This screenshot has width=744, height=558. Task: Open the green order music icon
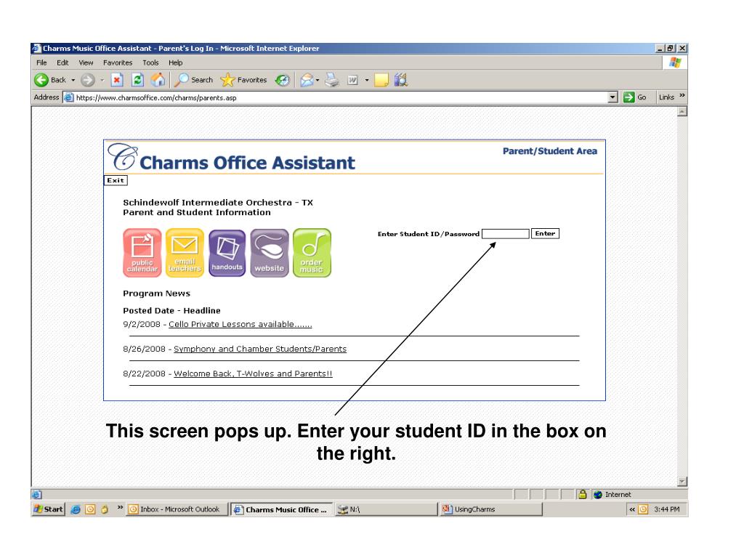coord(312,253)
